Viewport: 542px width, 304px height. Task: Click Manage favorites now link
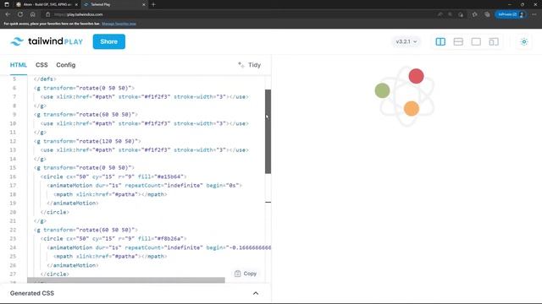point(119,24)
